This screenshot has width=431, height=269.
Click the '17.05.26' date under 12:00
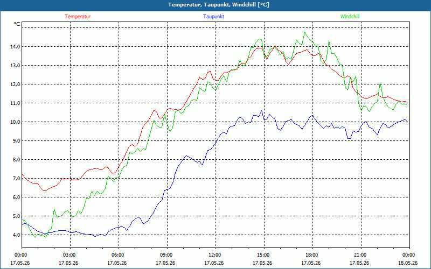214,263
